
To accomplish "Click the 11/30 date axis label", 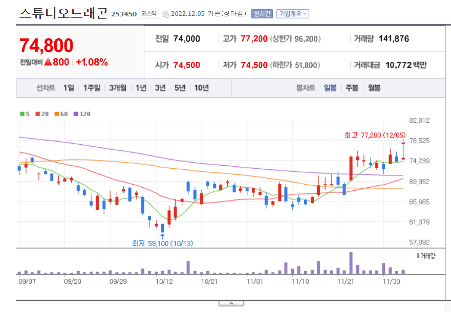I will (391, 281).
